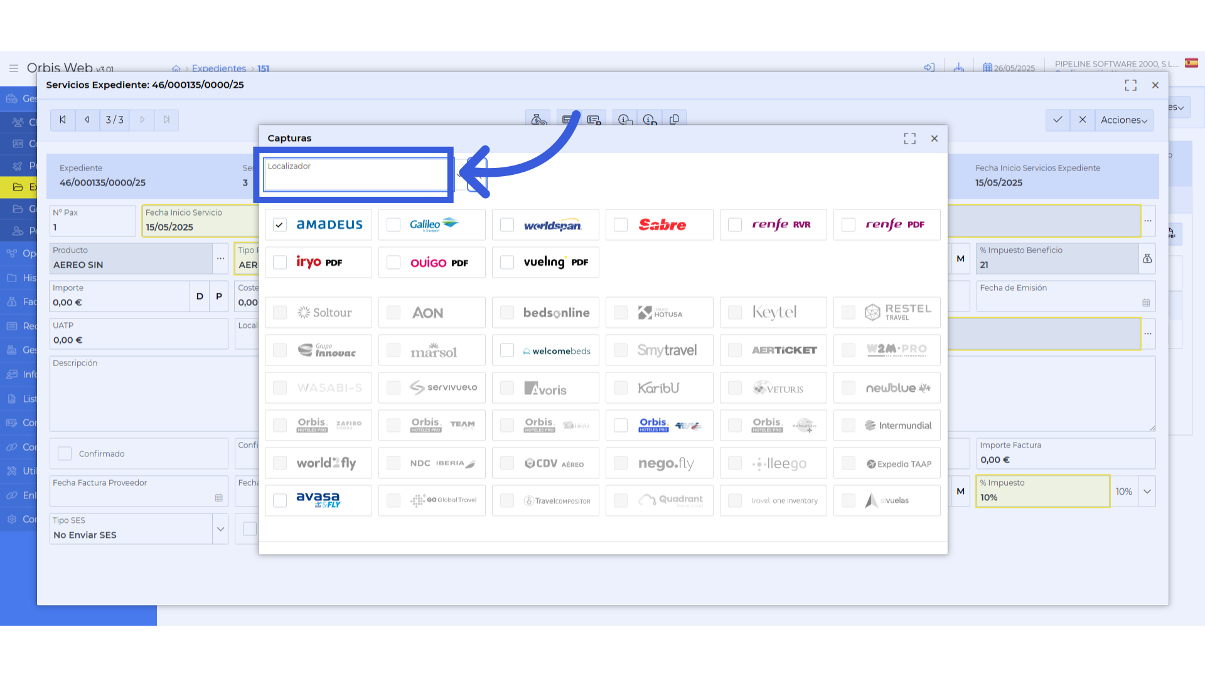
Task: Click the calculator icon beside % Impuesto Beneficio
Action: [1147, 258]
